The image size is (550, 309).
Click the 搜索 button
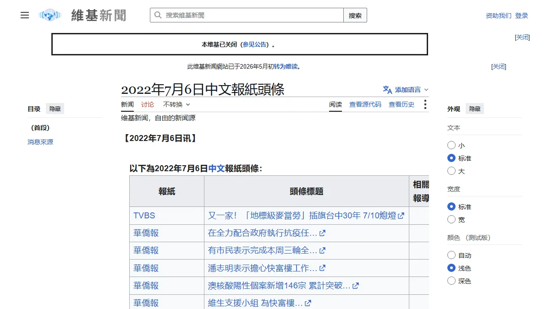pos(355,15)
